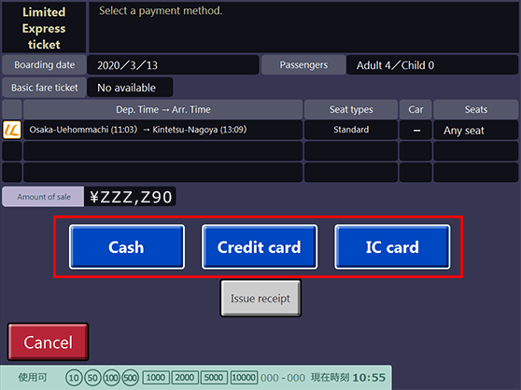Click the Boarding date field 2020/3/13
This screenshot has height=390, width=521.
(173, 64)
